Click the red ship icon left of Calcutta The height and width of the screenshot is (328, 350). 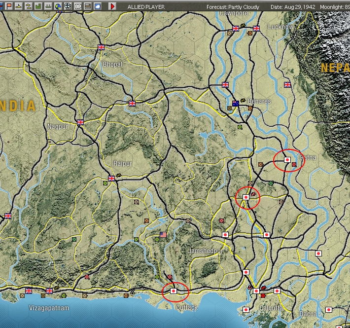pyautogui.click(x=250, y=288)
